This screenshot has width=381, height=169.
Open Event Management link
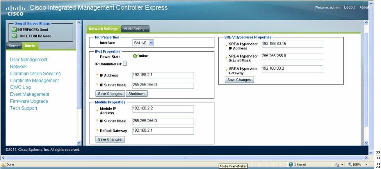pos(29,94)
